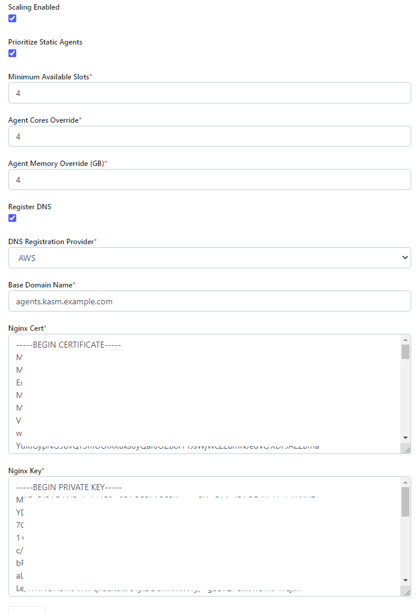Grab the Nginx Cert resize handle

click(406, 449)
